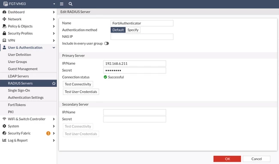Screen dimensions: 279x164
Task: Expand the Network chevron
Action: [54, 19]
